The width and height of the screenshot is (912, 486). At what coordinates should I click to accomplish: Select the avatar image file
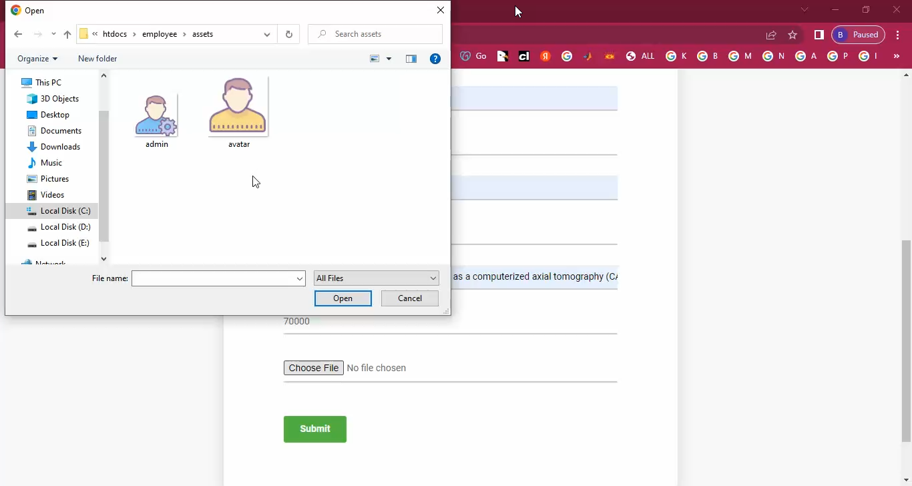pyautogui.click(x=238, y=113)
